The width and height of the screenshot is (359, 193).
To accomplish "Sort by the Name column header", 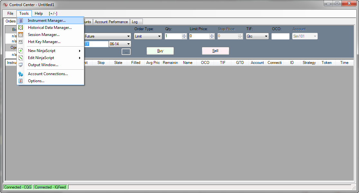I will 188,63.
